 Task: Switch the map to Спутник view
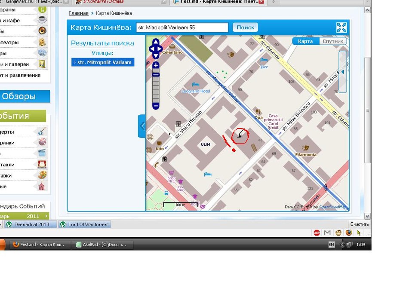[332, 41]
